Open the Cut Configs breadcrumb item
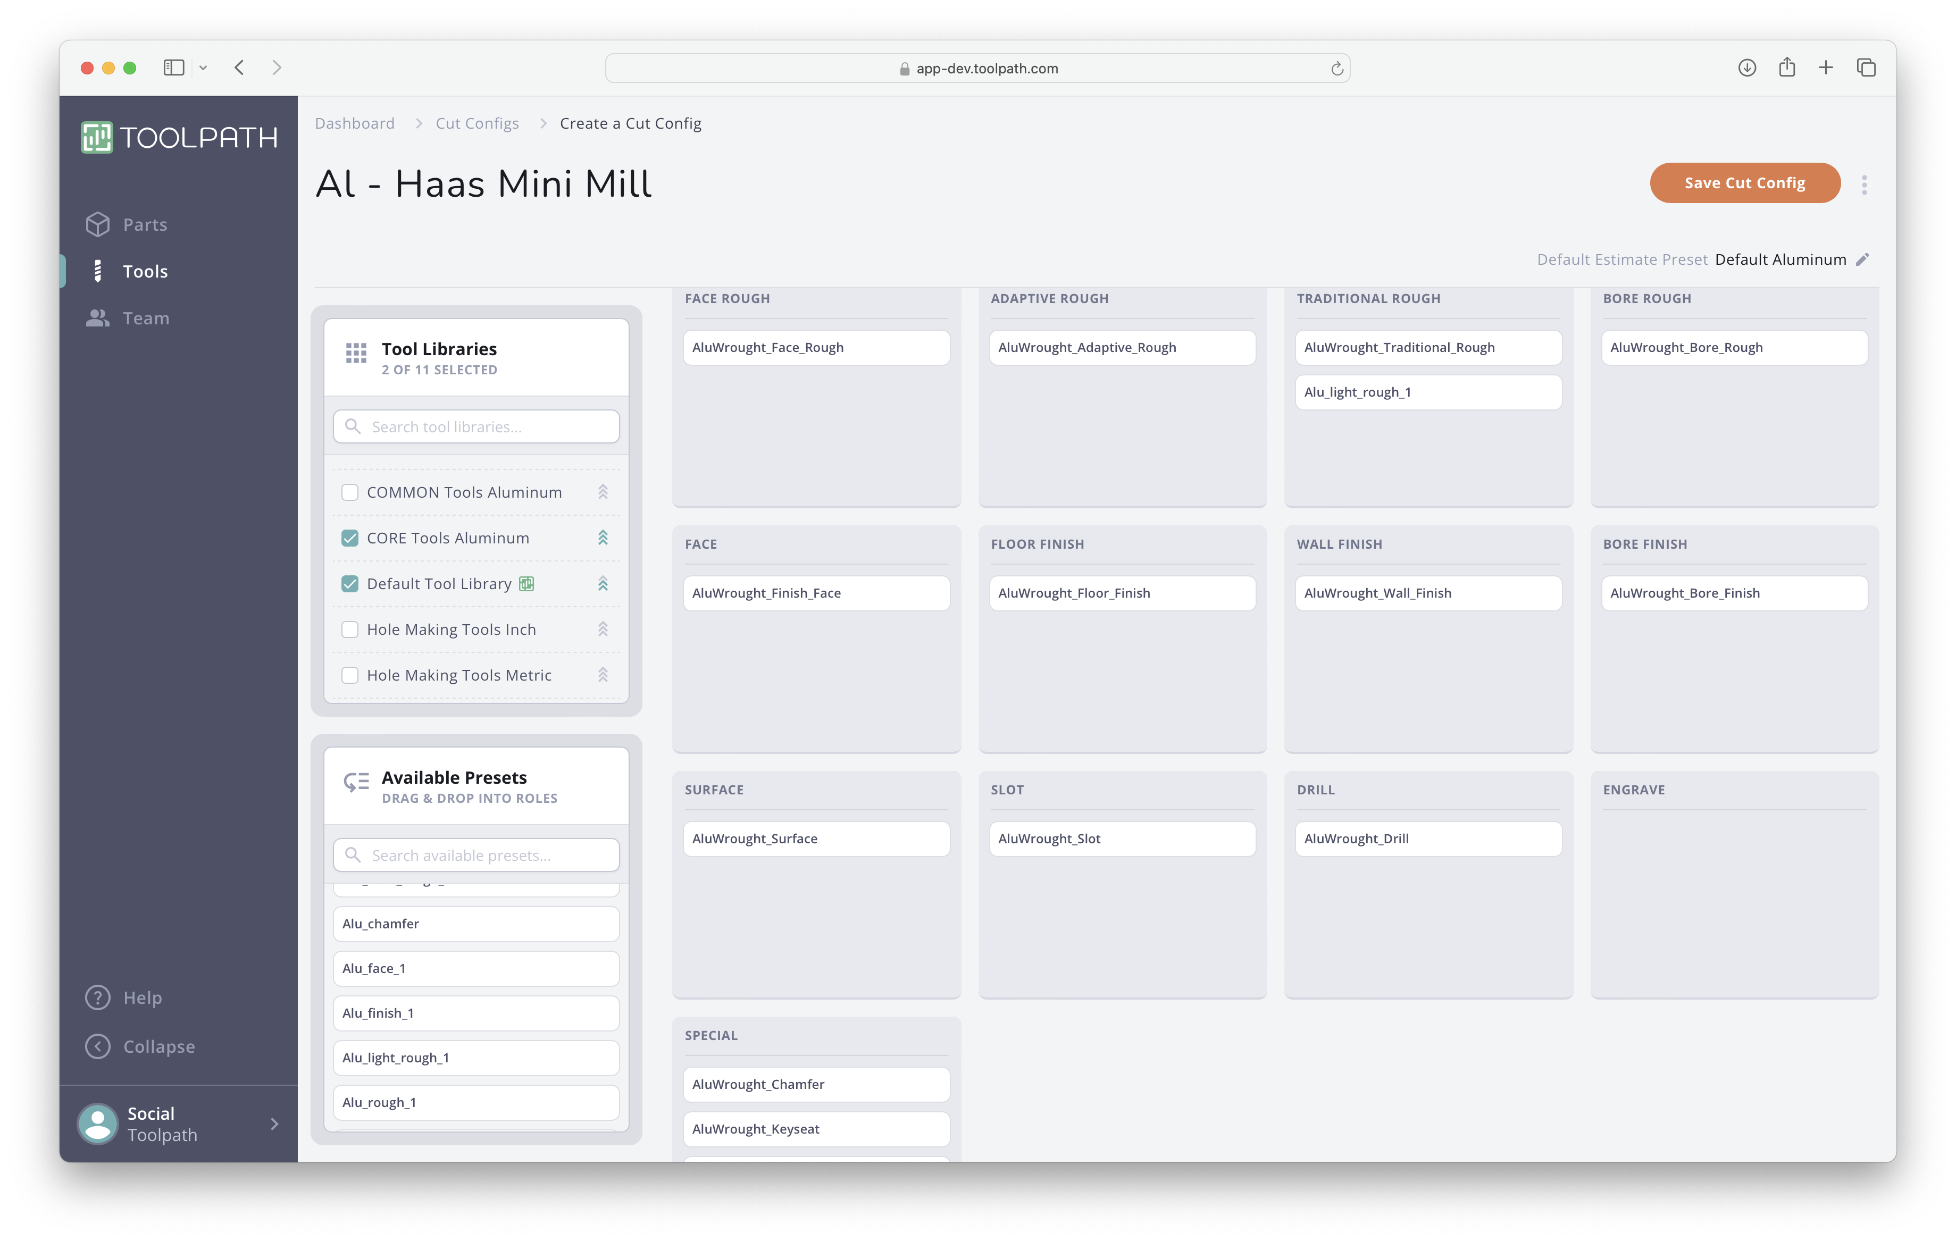The image size is (1956, 1241). [x=477, y=123]
